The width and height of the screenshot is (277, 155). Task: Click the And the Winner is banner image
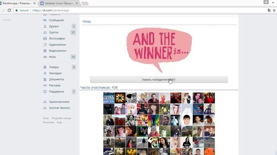(x=159, y=50)
